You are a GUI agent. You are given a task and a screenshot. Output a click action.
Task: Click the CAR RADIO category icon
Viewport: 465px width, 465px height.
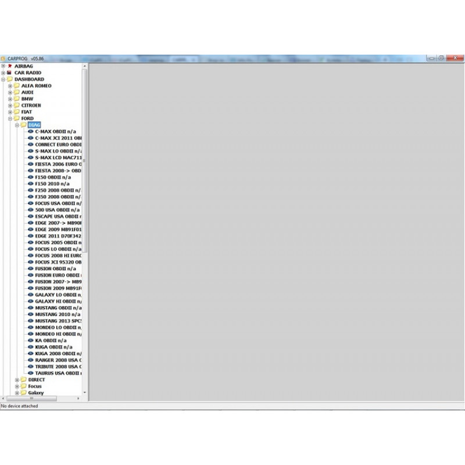click(x=10, y=73)
